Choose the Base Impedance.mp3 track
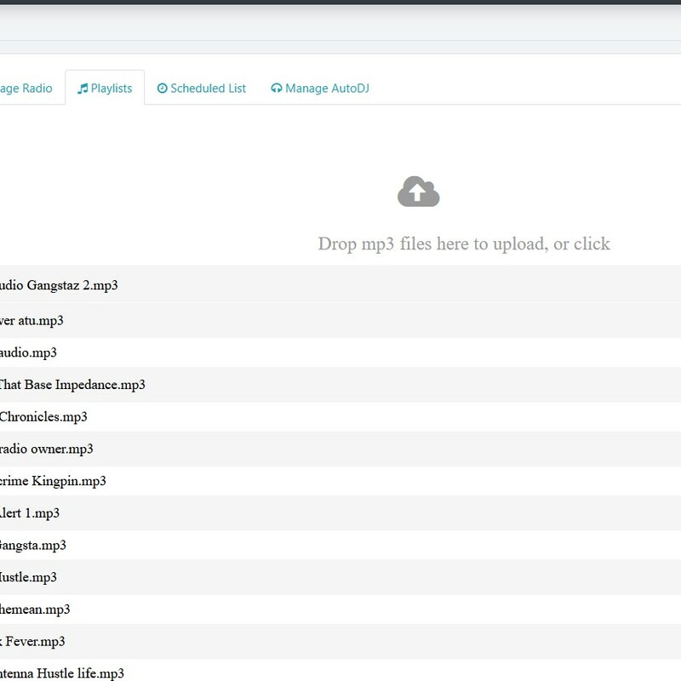 [x=72, y=385]
